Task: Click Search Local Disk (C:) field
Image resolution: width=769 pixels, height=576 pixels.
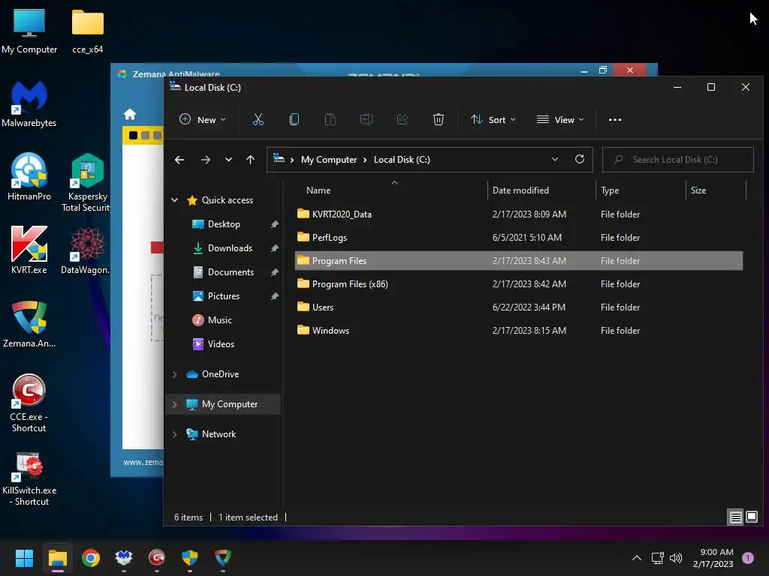Action: [x=678, y=160]
